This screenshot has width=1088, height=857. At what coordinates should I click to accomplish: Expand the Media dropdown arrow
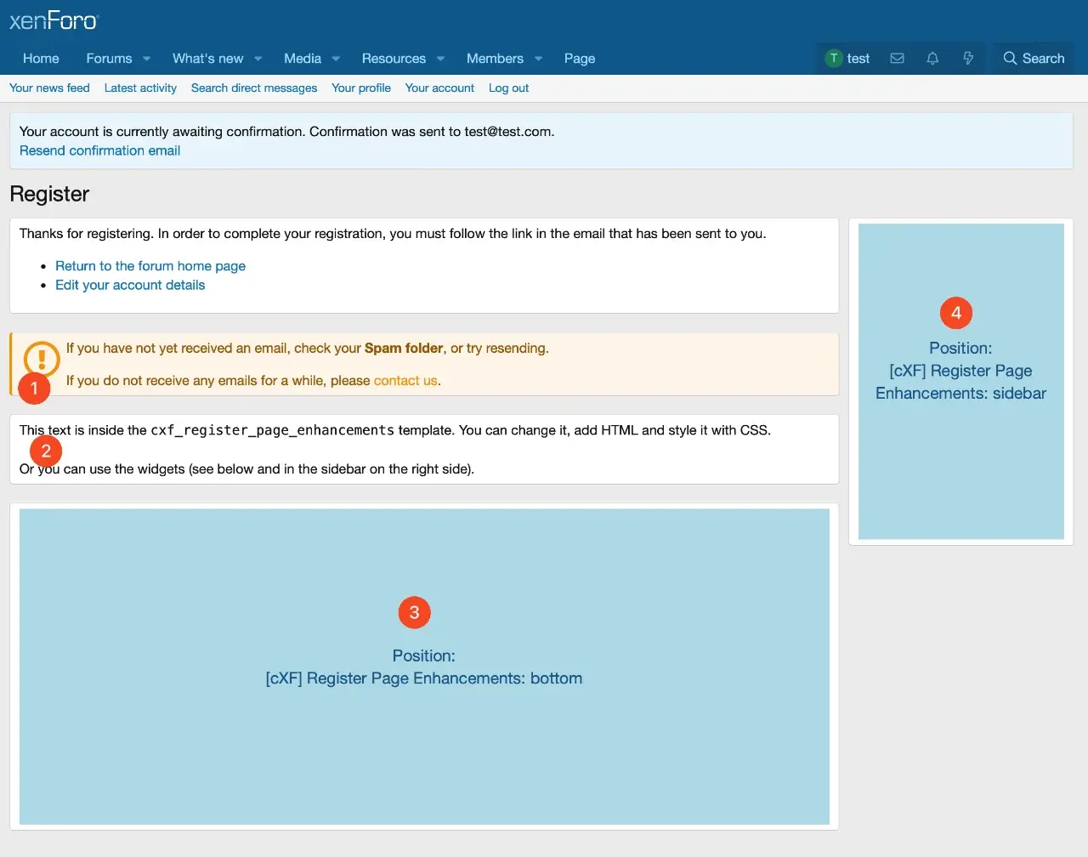[336, 59]
